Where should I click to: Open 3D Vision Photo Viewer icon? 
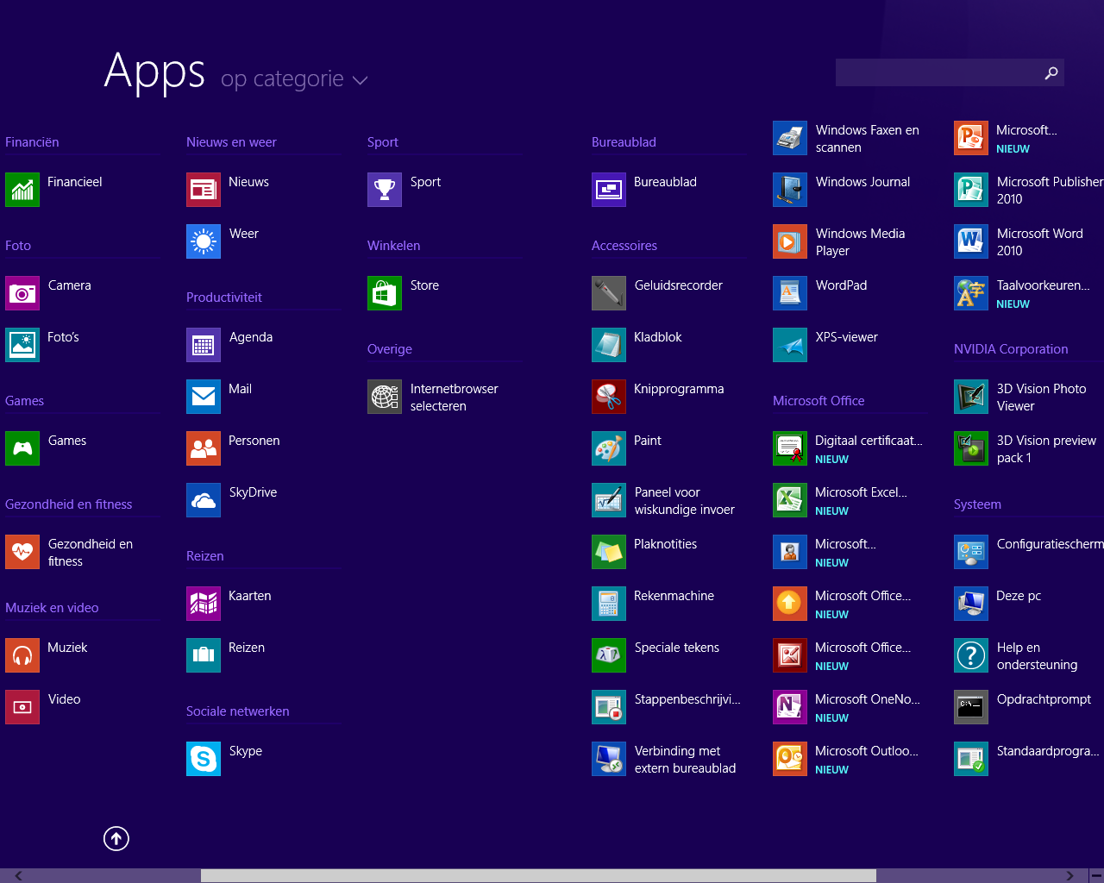(x=971, y=397)
